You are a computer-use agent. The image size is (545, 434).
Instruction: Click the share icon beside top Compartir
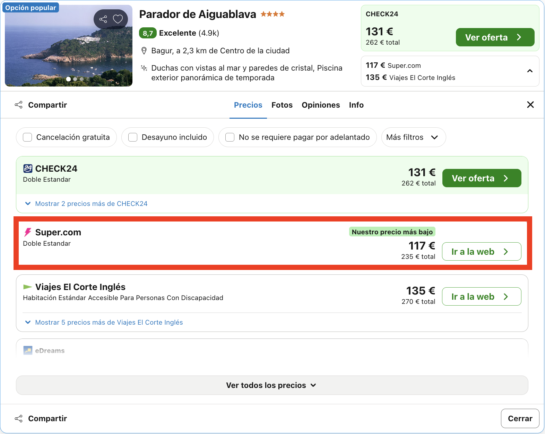click(19, 105)
